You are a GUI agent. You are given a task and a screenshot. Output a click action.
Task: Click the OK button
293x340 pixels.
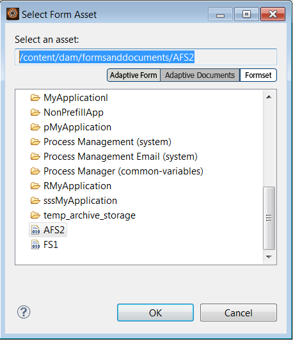[x=155, y=313]
